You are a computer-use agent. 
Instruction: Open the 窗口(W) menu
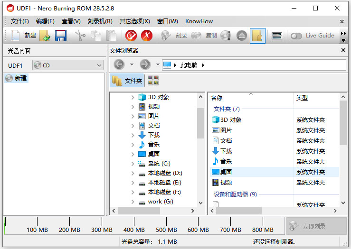168,21
